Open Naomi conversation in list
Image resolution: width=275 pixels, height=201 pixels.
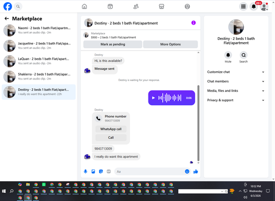tap(38, 30)
